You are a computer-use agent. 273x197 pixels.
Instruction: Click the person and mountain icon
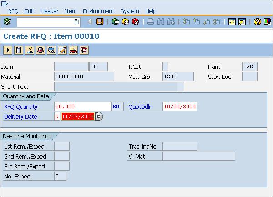[30, 50]
